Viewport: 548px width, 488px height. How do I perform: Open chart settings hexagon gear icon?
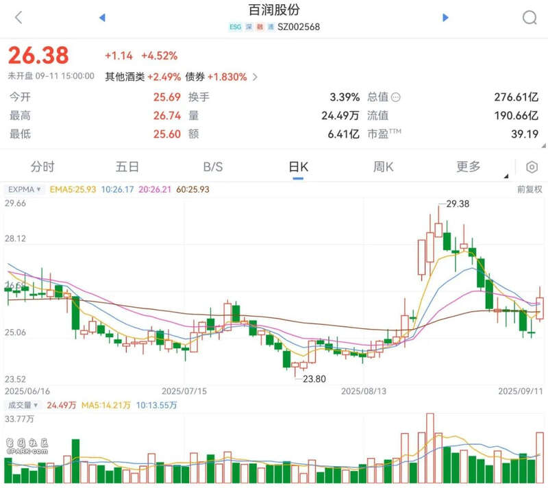pyautogui.click(x=532, y=167)
